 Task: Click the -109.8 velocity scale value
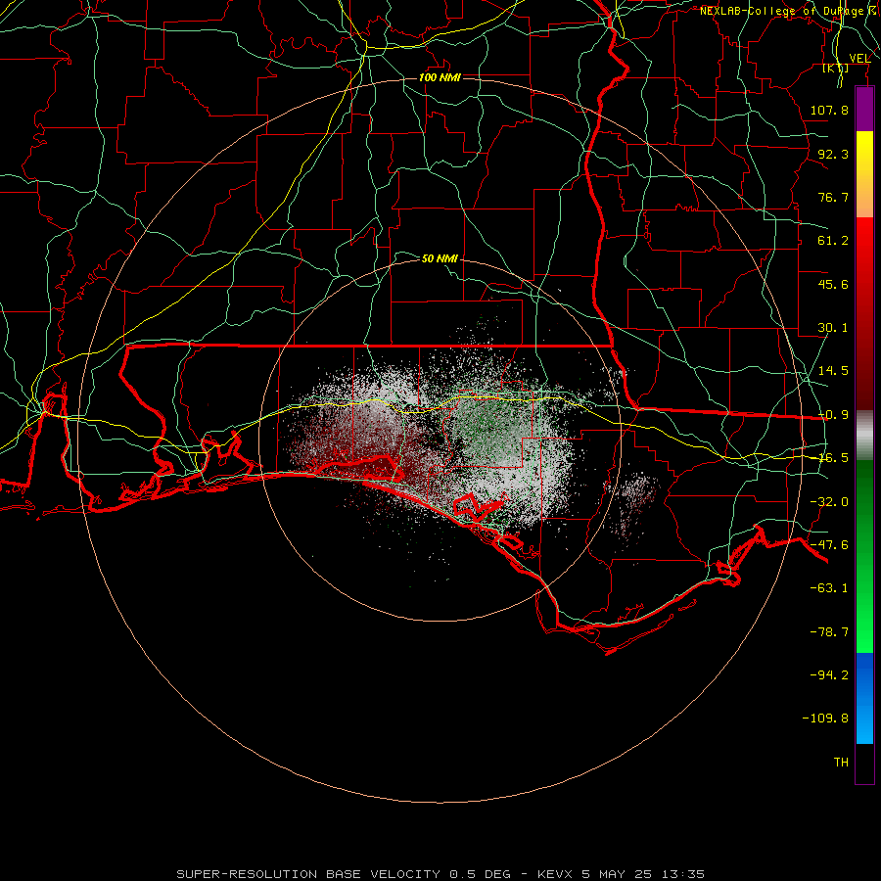point(825,719)
